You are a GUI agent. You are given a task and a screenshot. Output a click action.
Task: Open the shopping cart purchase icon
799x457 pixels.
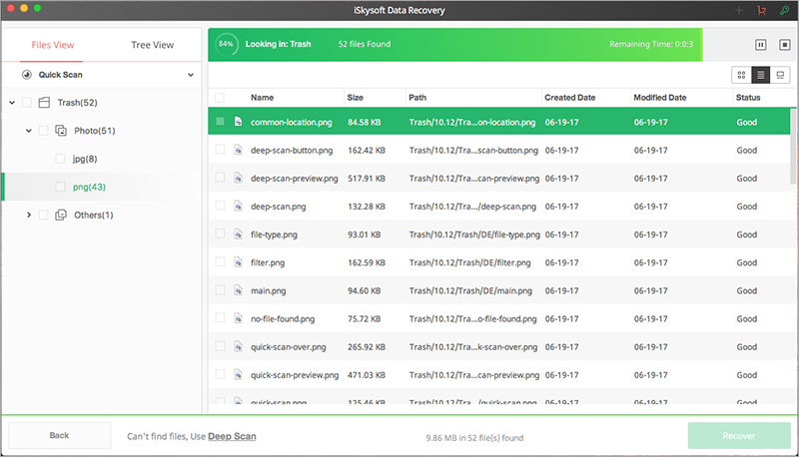coord(761,10)
